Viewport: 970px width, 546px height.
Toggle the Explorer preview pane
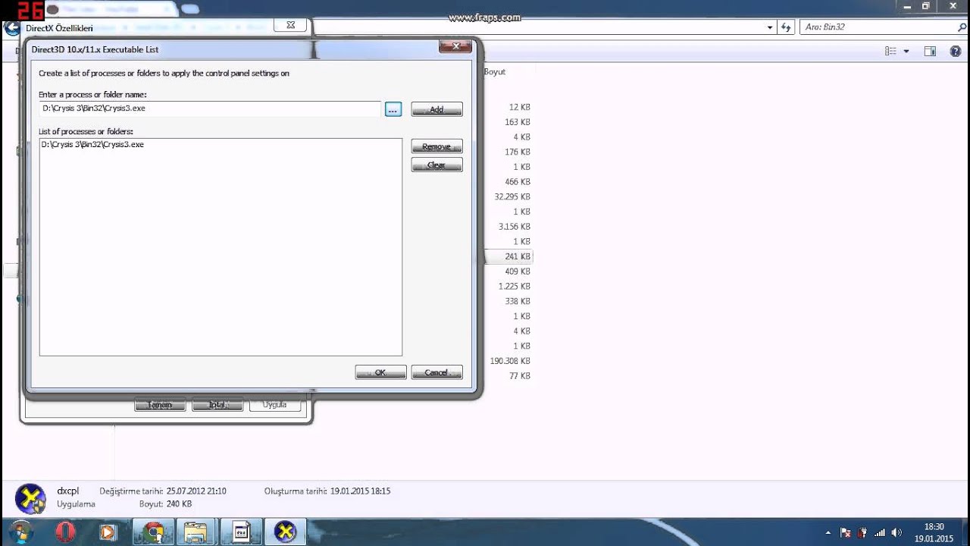(930, 52)
